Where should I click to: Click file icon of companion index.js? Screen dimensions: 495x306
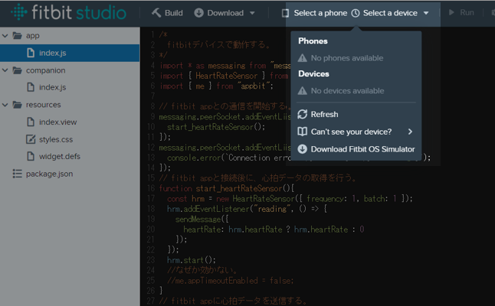tap(31, 87)
